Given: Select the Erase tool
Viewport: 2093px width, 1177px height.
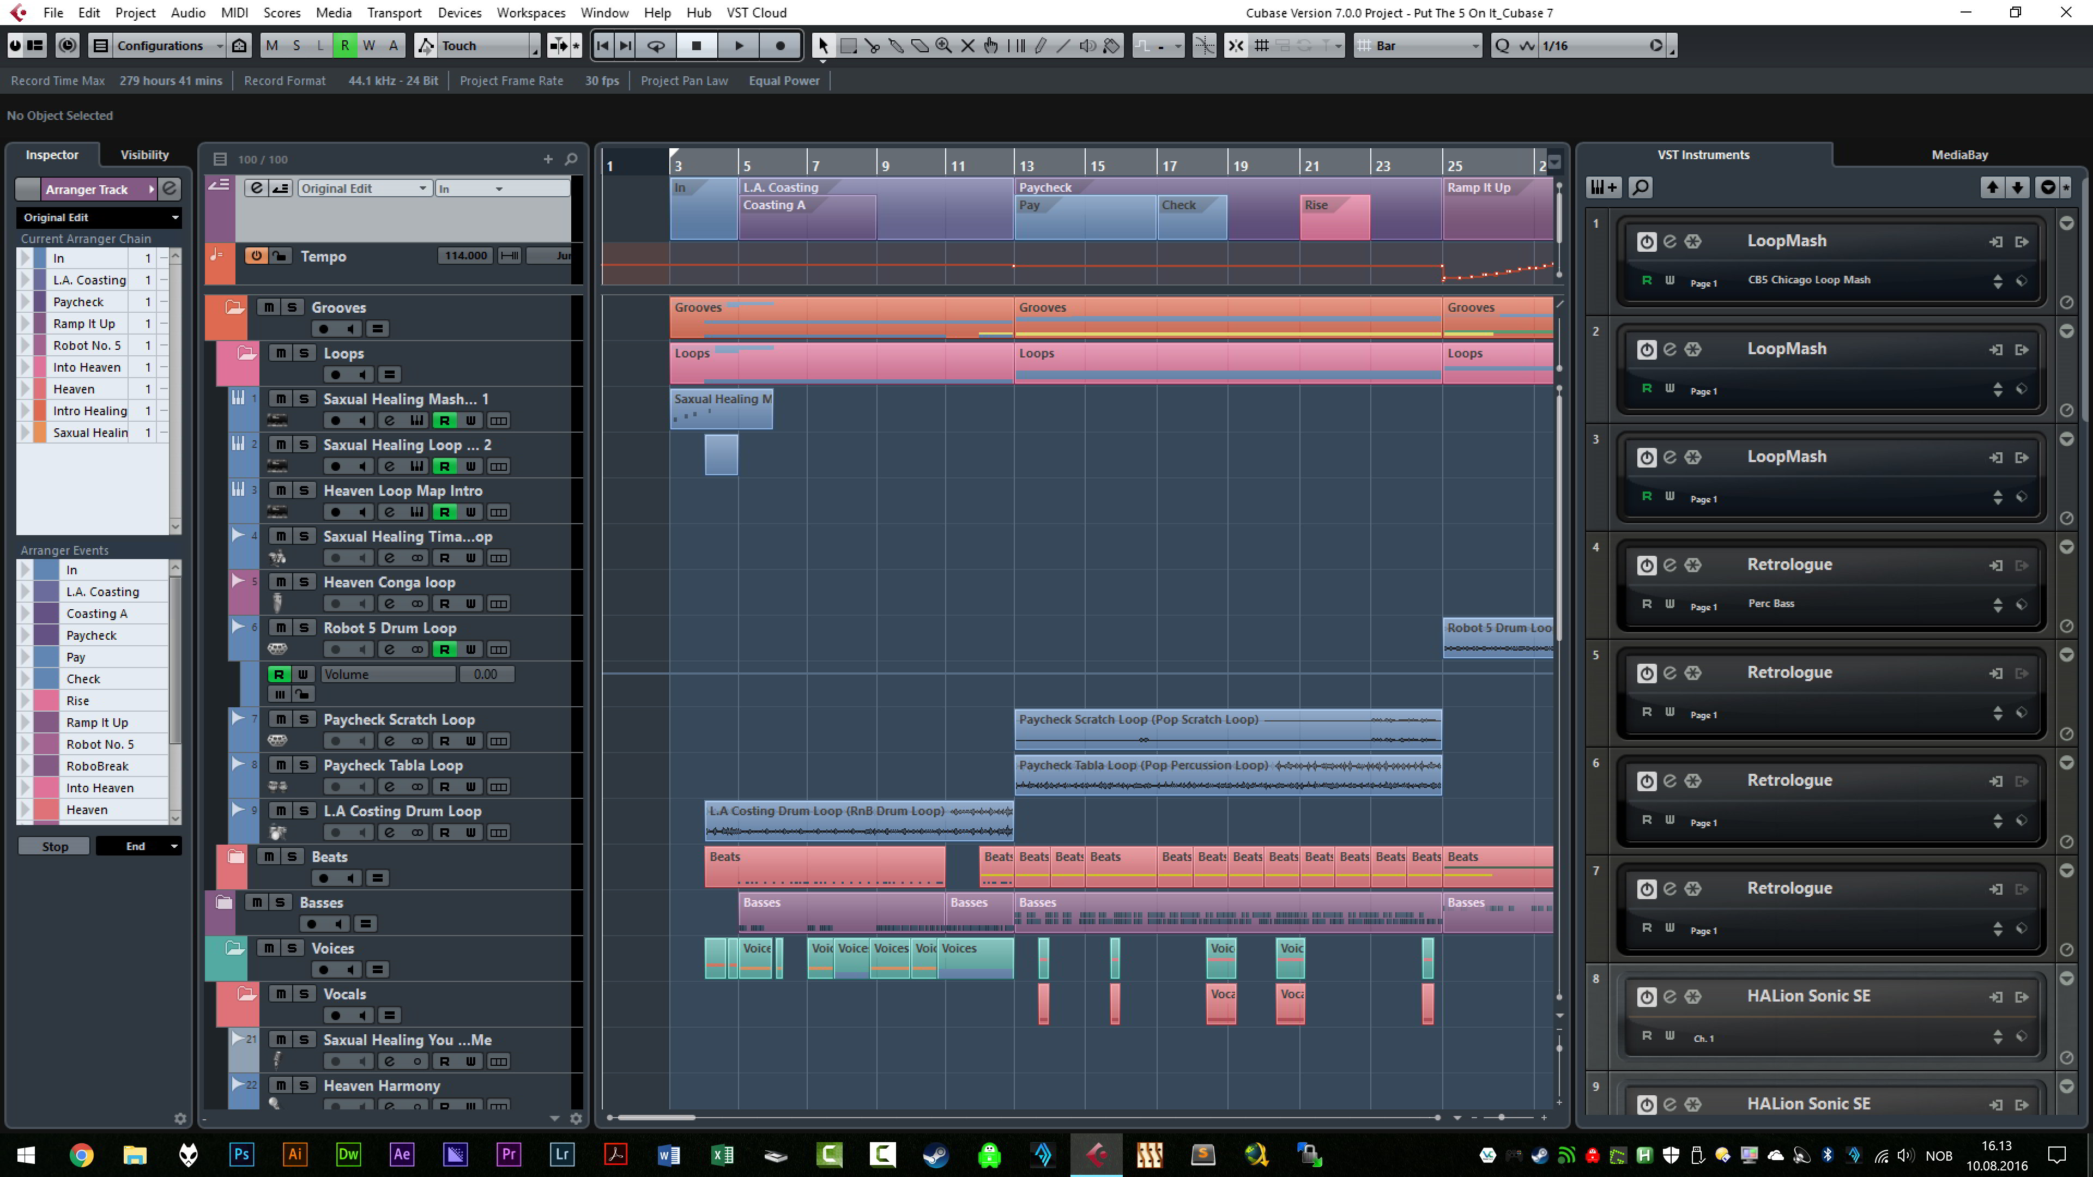Looking at the screenshot, I should point(920,45).
